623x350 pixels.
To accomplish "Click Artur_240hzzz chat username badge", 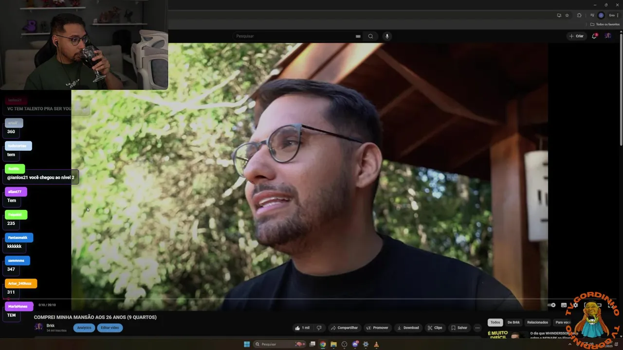I will coord(21,283).
